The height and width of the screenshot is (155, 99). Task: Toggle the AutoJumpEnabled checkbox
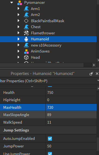click(x=50, y=138)
